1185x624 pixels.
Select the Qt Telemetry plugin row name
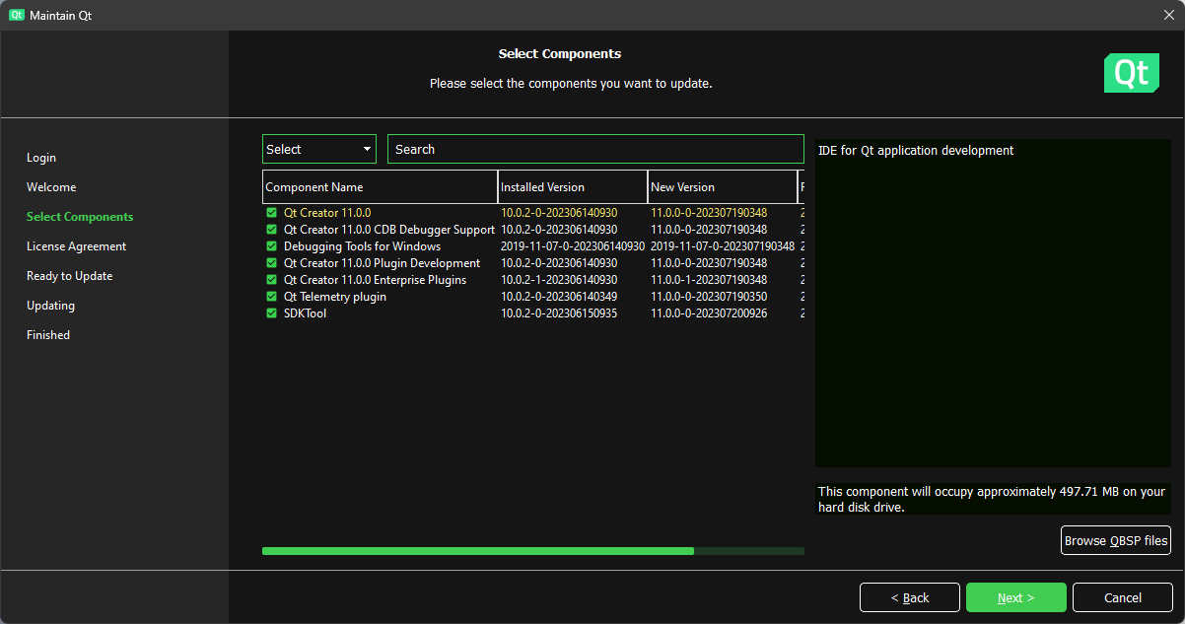coord(335,297)
